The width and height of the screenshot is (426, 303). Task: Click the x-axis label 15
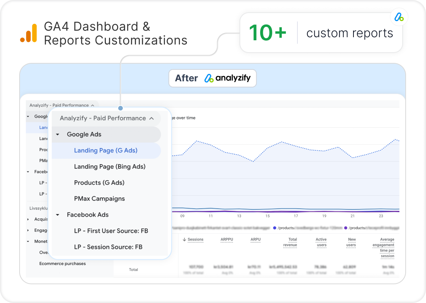[x=267, y=216]
